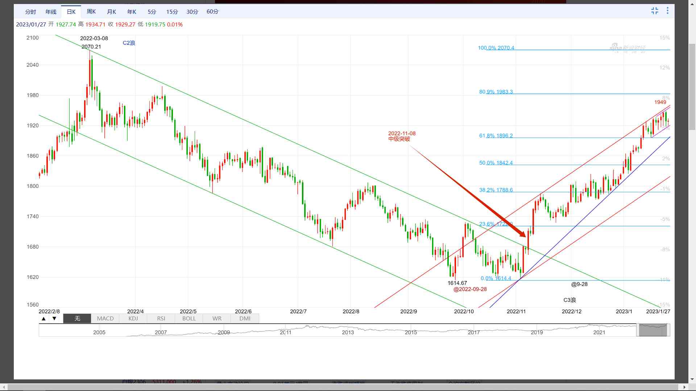Click the horizontal scroll-right arrow

click(684, 387)
